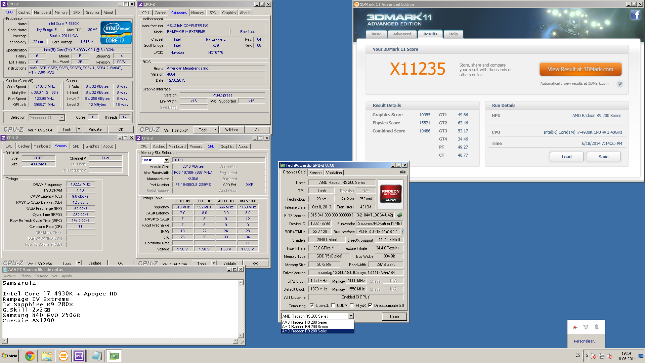The width and height of the screenshot is (645, 363).
Task: Toggle the OpenCL checkbox in GPU-Z
Action: (312, 306)
